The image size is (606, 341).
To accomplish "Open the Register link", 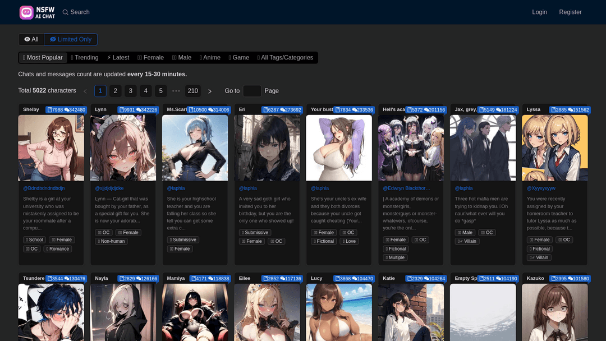I will pos(570,12).
